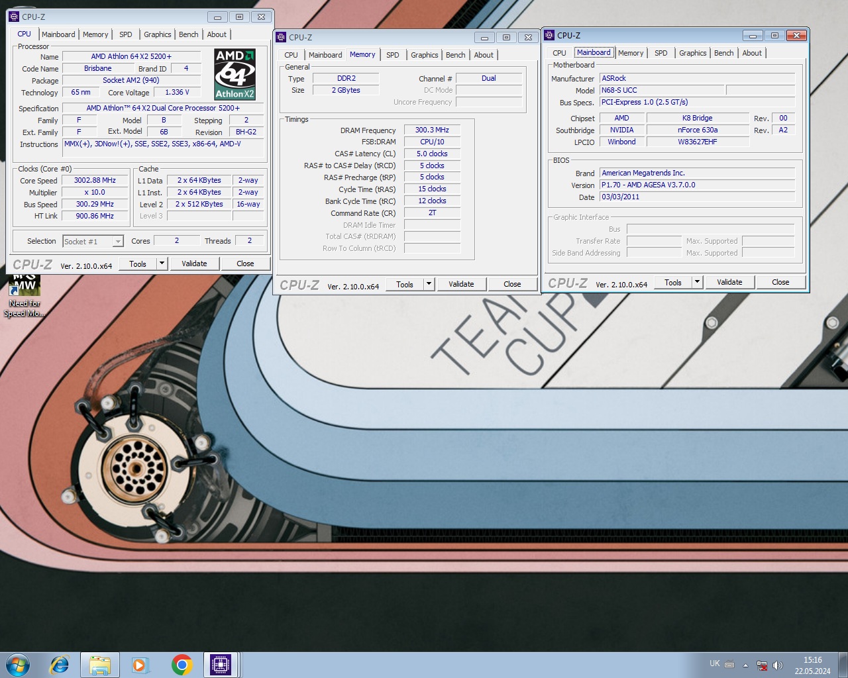This screenshot has height=678, width=848.
Task: Click the volume speaker tray icon
Action: pyautogui.click(x=778, y=665)
